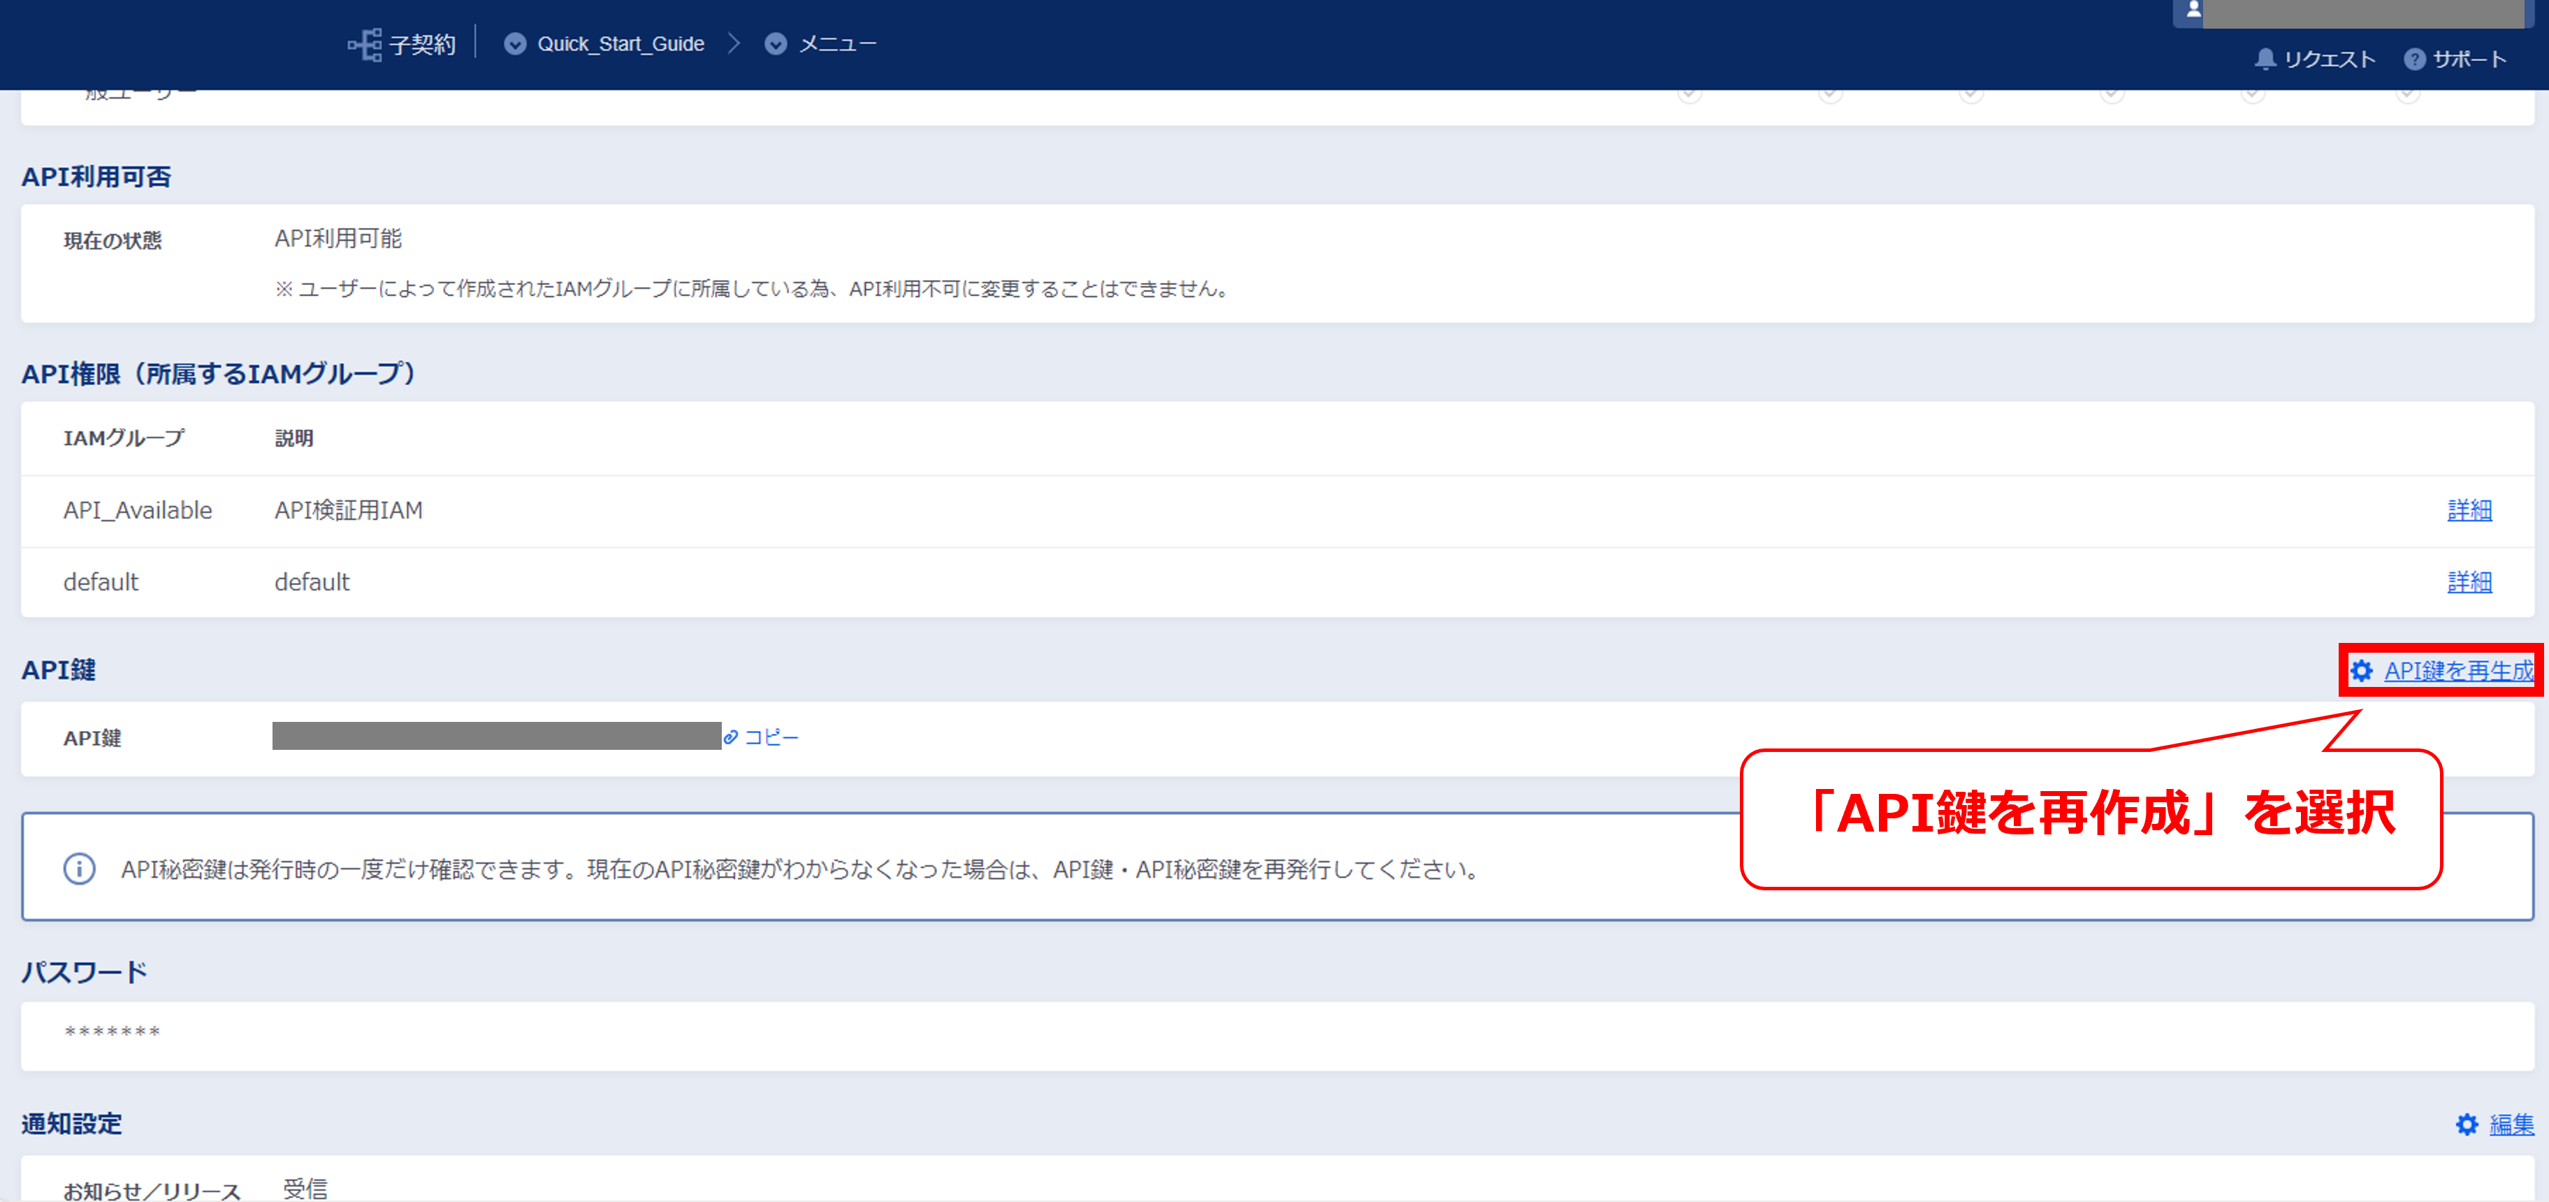Expand the breadcrumb arrow between Quick_Start_Guide and メニュー
2549x1202 pixels.
point(733,43)
